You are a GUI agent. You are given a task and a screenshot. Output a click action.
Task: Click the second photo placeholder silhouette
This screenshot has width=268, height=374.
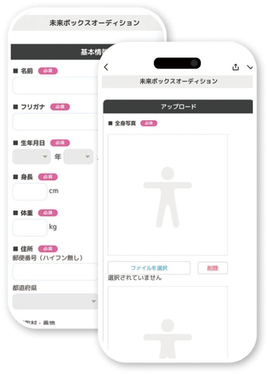pos(167,338)
